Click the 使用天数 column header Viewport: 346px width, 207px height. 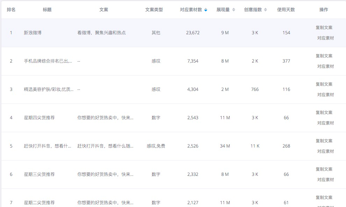(x=286, y=10)
